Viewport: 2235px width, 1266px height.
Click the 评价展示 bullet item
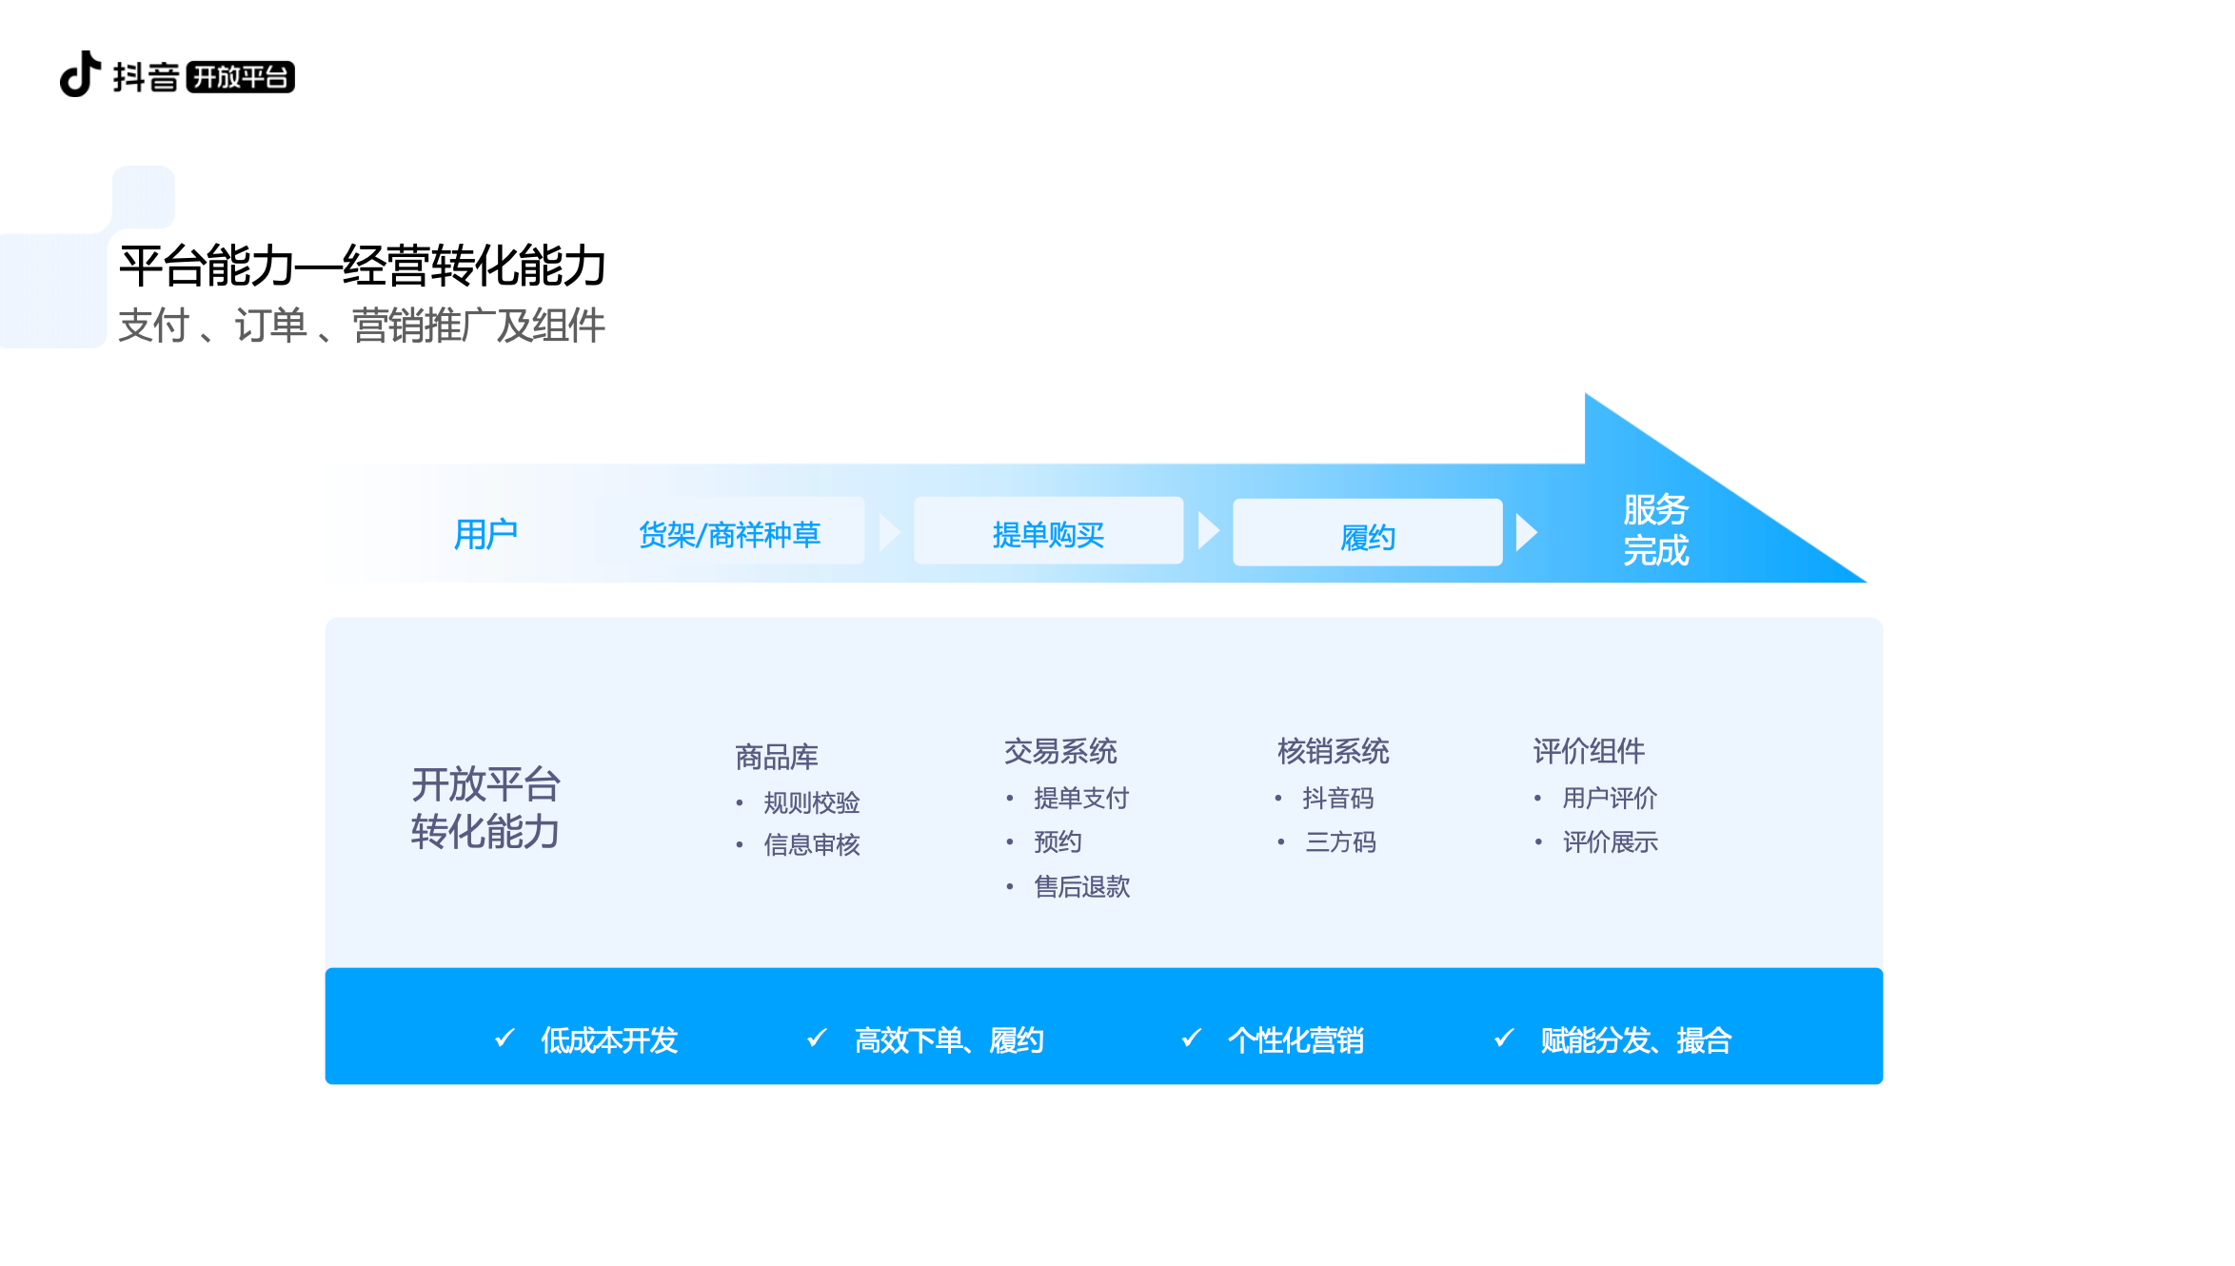coord(1610,842)
